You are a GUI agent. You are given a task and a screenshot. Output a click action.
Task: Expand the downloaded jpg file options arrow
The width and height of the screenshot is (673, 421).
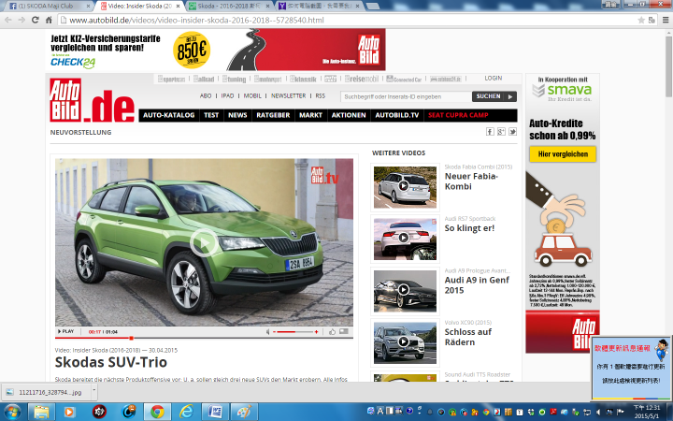click(x=94, y=391)
